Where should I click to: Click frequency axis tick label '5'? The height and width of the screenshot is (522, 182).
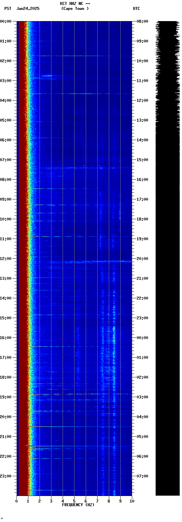pyautogui.click(x=74, y=501)
